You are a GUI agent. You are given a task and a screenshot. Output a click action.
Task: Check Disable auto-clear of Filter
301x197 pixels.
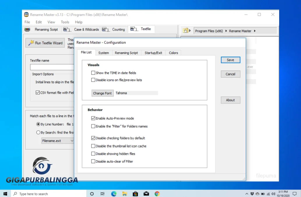click(93, 161)
